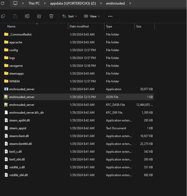The image size is (187, 196).
Task: Click the KFC_DIR File type cell
Action: point(114,112)
